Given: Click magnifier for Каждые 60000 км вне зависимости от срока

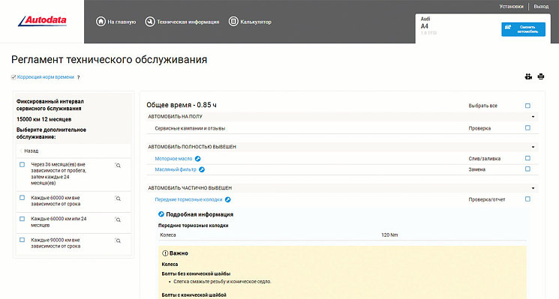Looking at the screenshot, I should pos(118,199).
